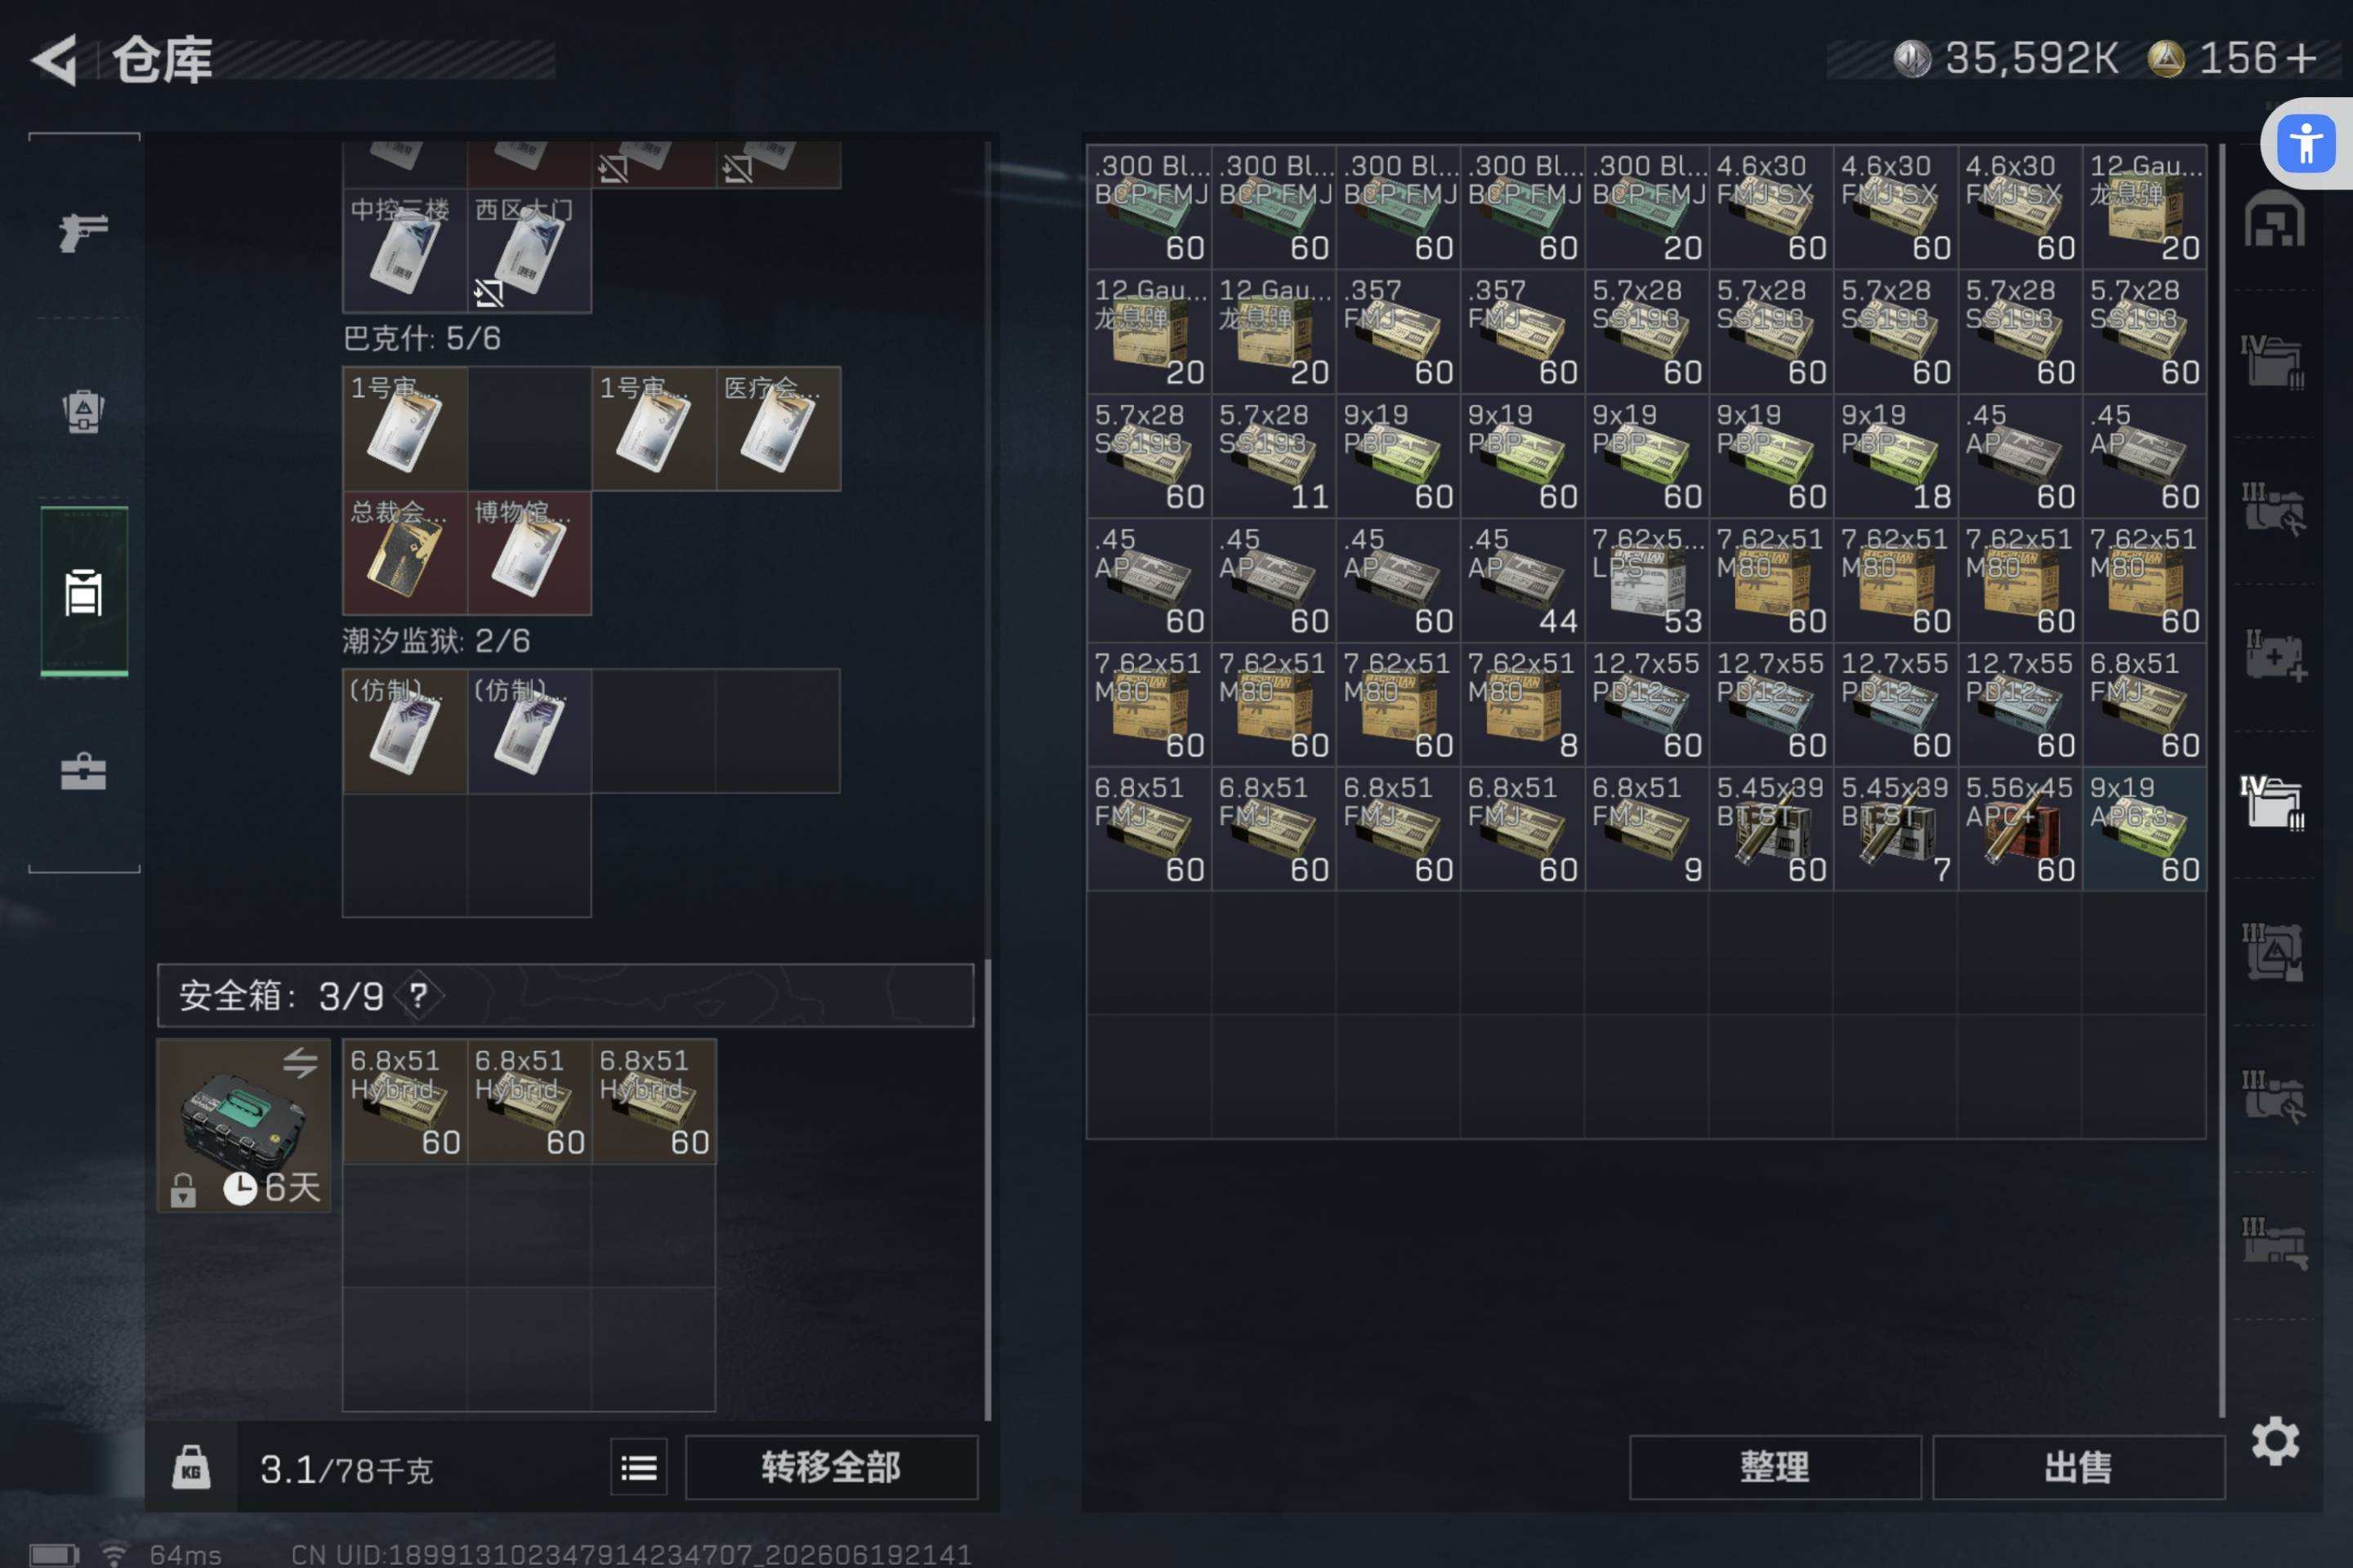
Task: Click the left inventory panel scrollbar
Action: 989,1188
